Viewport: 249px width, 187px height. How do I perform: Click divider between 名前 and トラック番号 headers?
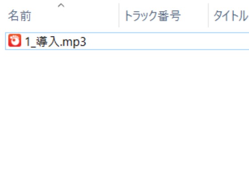click(x=119, y=15)
